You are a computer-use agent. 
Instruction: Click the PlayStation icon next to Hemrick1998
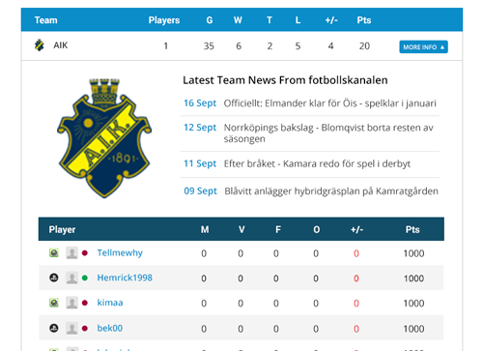click(54, 278)
